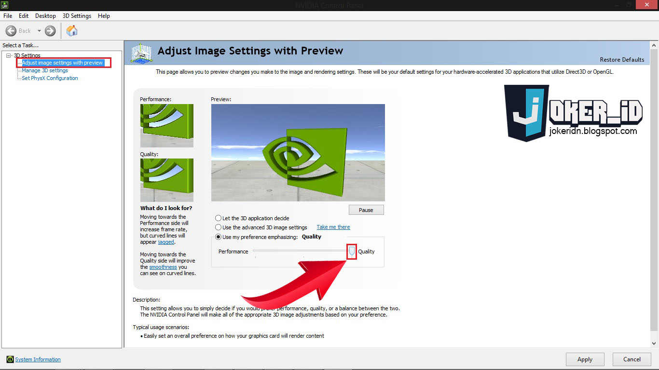659x370 pixels.
Task: Click the scrollbar down arrow
Action: (x=654, y=343)
